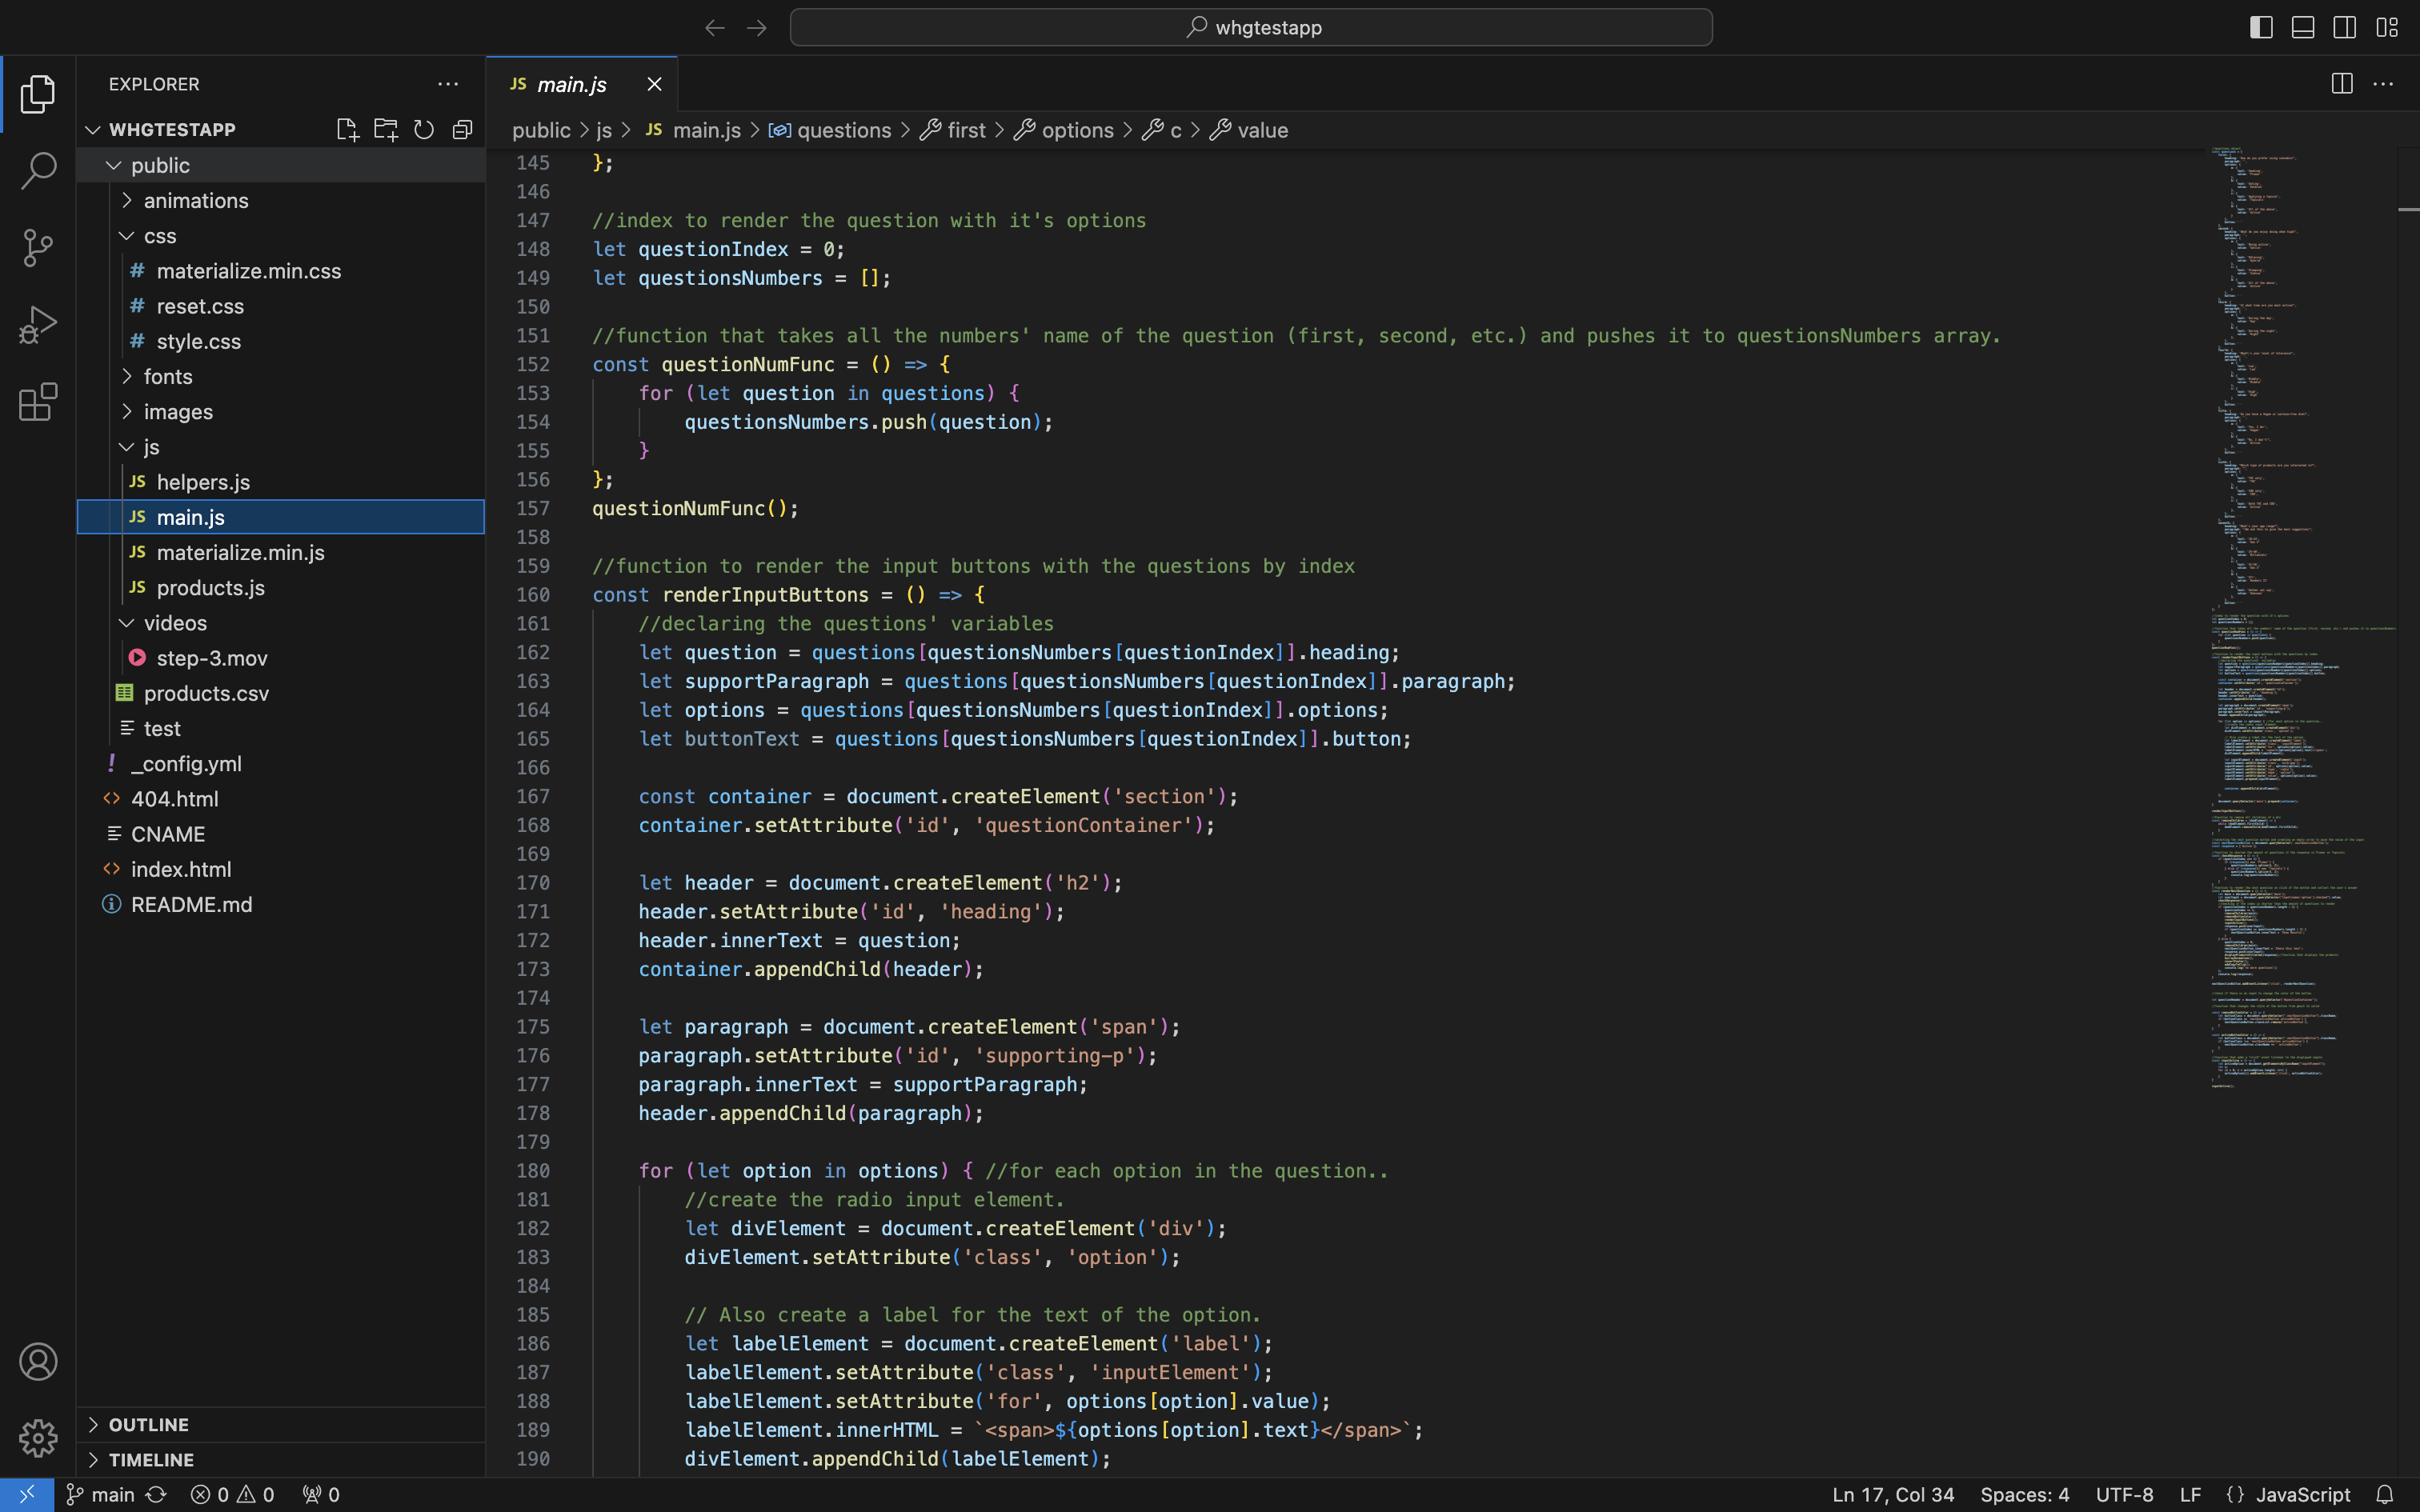This screenshot has height=1512, width=2420.
Task: Split the editor to the right
Action: [x=2341, y=84]
